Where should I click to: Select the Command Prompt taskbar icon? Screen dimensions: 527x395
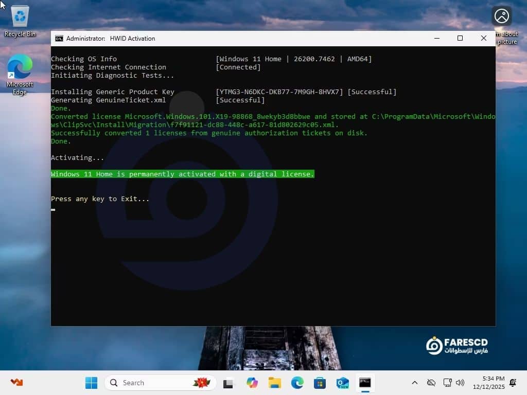tap(365, 383)
